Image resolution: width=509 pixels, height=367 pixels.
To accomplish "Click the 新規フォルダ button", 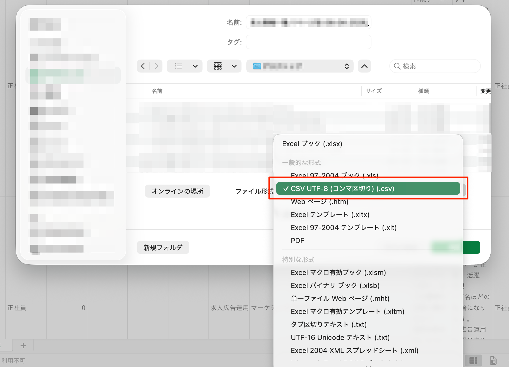I will coord(163,247).
